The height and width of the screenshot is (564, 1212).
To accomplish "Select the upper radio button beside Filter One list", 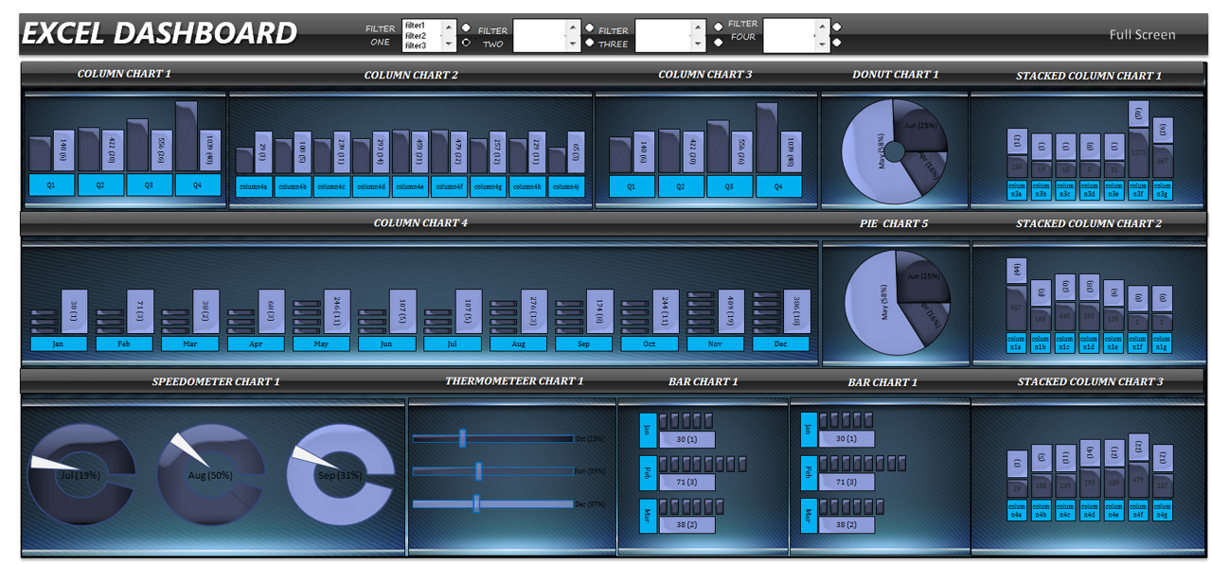I will (x=466, y=26).
